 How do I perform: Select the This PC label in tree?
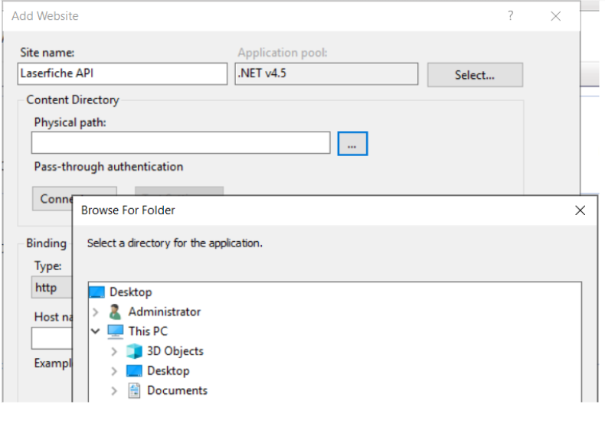148,331
